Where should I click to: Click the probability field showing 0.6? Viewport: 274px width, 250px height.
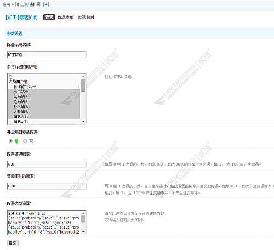pos(47,164)
